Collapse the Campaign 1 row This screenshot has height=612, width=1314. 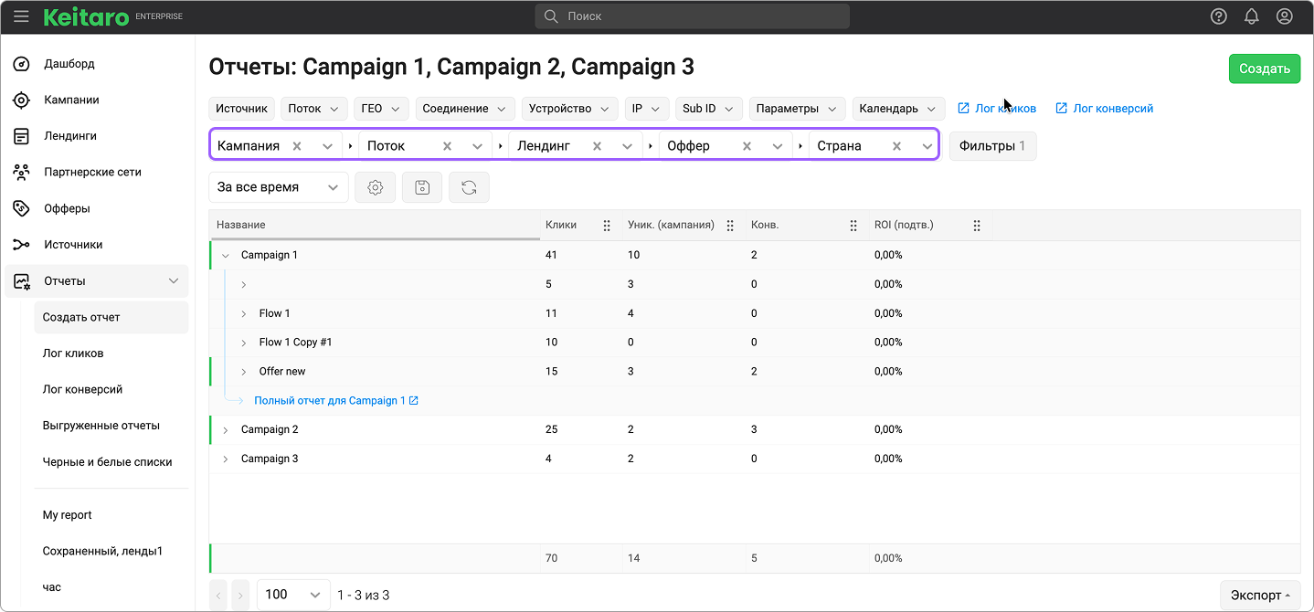coord(226,256)
